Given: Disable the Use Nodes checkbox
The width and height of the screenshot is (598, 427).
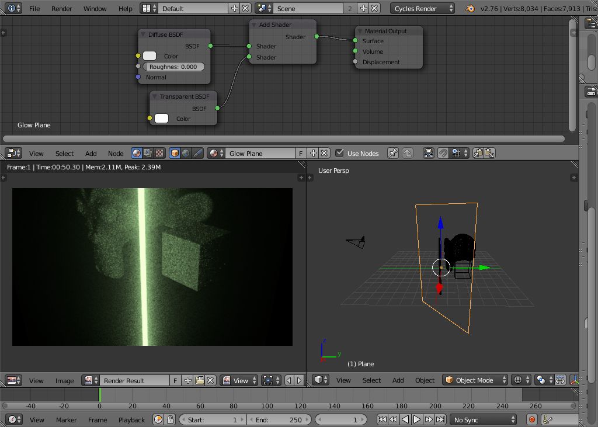Looking at the screenshot, I should [339, 153].
